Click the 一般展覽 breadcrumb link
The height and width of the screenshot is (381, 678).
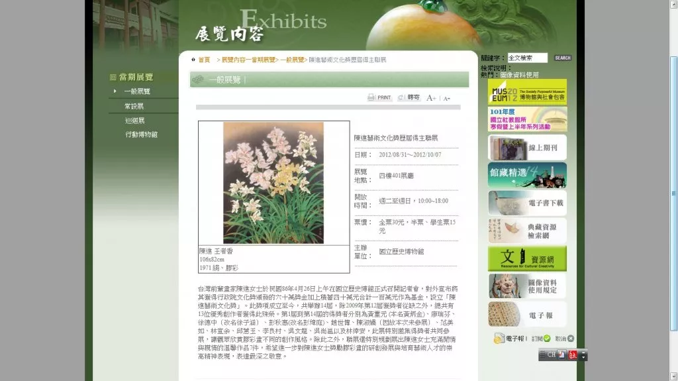[292, 60]
